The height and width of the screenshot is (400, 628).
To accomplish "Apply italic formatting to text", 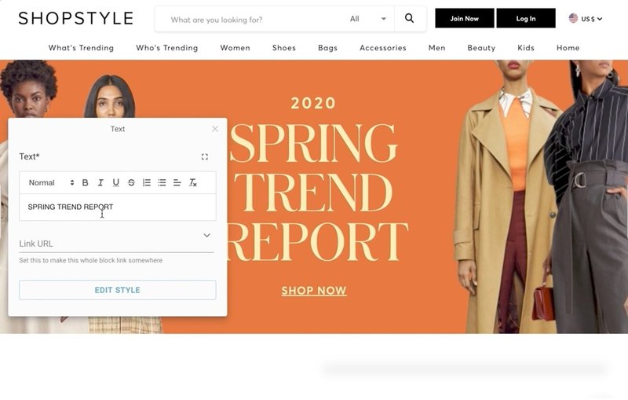I will click(100, 183).
